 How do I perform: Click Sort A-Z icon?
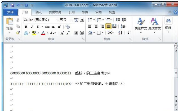click(120, 33)
